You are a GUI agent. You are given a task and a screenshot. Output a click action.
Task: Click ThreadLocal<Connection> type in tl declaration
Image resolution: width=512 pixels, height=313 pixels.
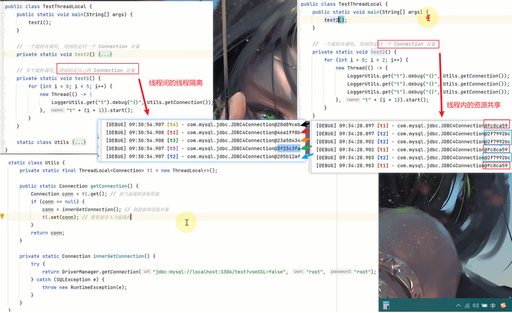pos(111,171)
